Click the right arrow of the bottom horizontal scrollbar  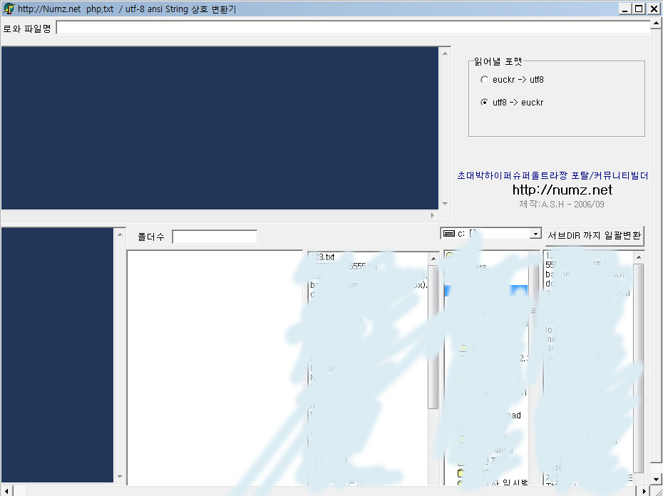pos(644,490)
